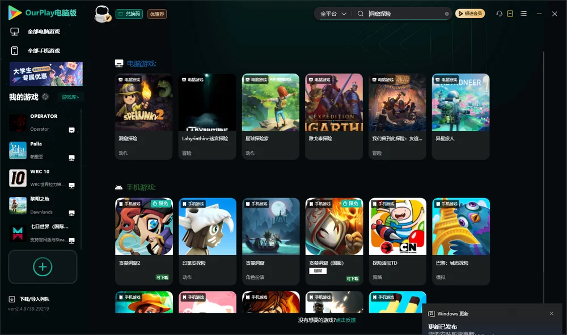The image size is (567, 335).
Task: Open the 星球探险家 game card
Action: (x=270, y=117)
